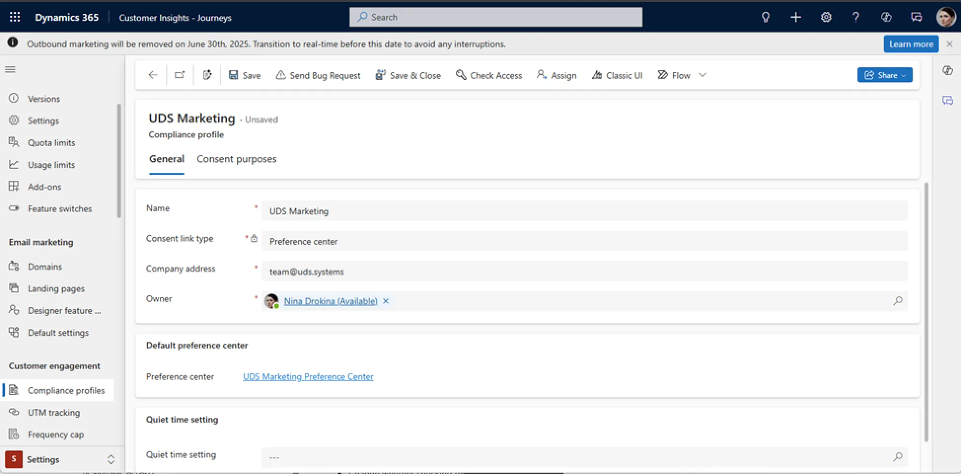Click the Dynamics 365 title
This screenshot has height=474, width=961.
point(67,17)
